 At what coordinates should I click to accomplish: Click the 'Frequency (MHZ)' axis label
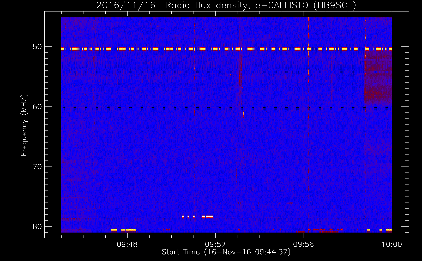24,125
